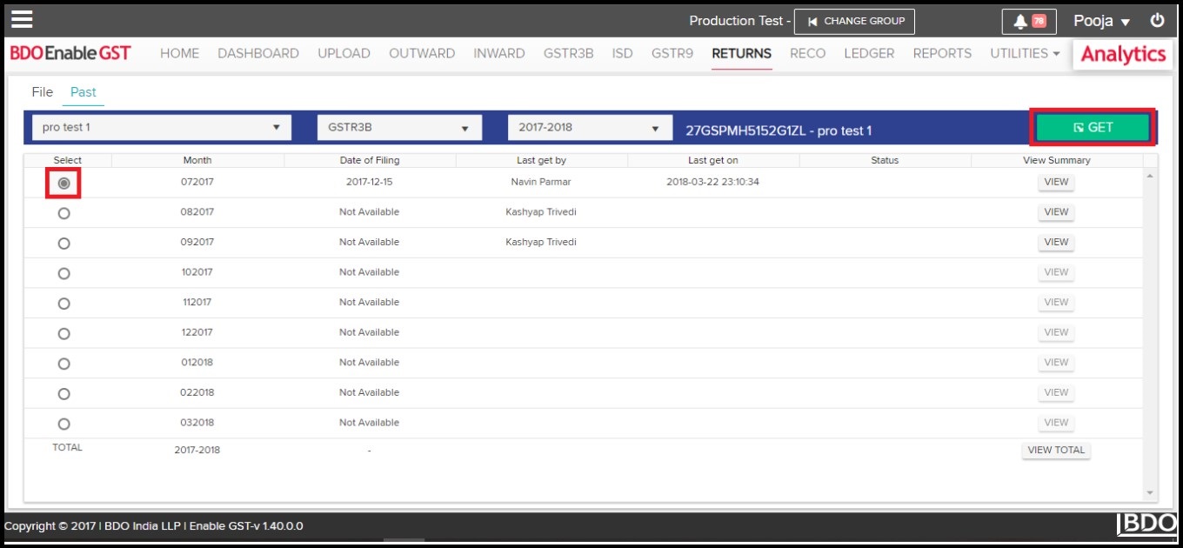Click the CHANGE GROUP button
The image size is (1183, 548).
pos(854,21)
